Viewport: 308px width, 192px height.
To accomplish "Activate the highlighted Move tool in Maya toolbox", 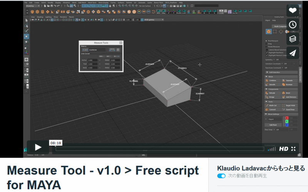I will [27, 36].
